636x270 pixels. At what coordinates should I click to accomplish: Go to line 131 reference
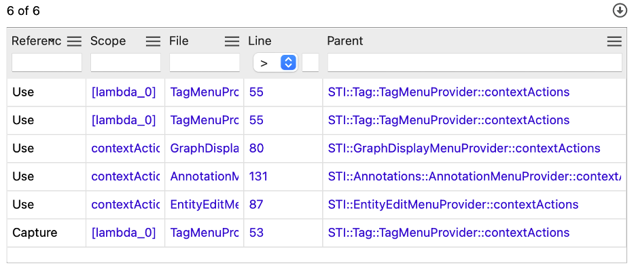258,176
